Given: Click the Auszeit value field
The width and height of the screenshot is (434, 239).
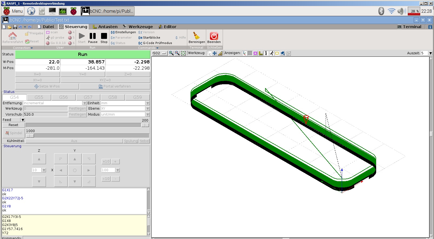Looking at the screenshot, I should (424, 53).
